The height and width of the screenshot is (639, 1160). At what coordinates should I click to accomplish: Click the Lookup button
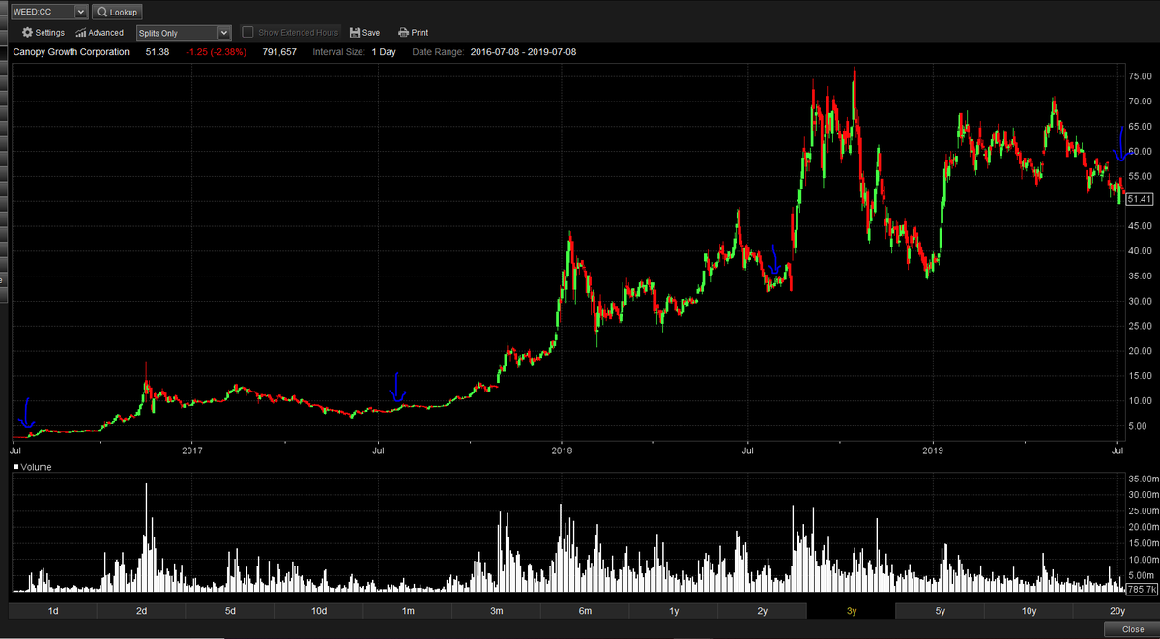point(117,12)
